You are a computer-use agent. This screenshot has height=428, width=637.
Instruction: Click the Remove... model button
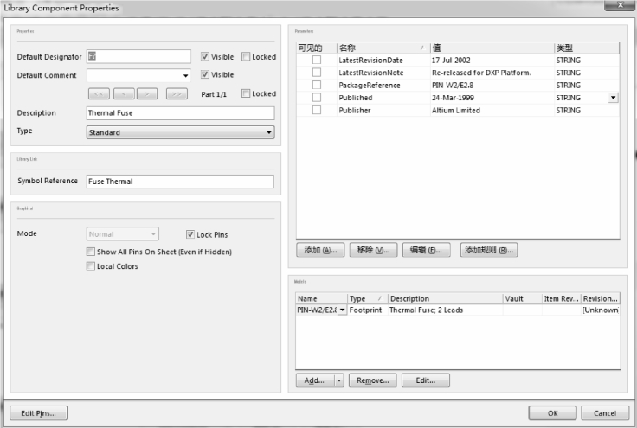373,380
